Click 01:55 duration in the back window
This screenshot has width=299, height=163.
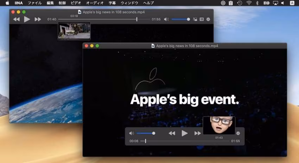[156, 19]
